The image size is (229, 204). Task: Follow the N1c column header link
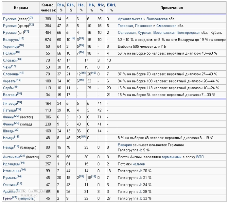[x=101, y=5]
